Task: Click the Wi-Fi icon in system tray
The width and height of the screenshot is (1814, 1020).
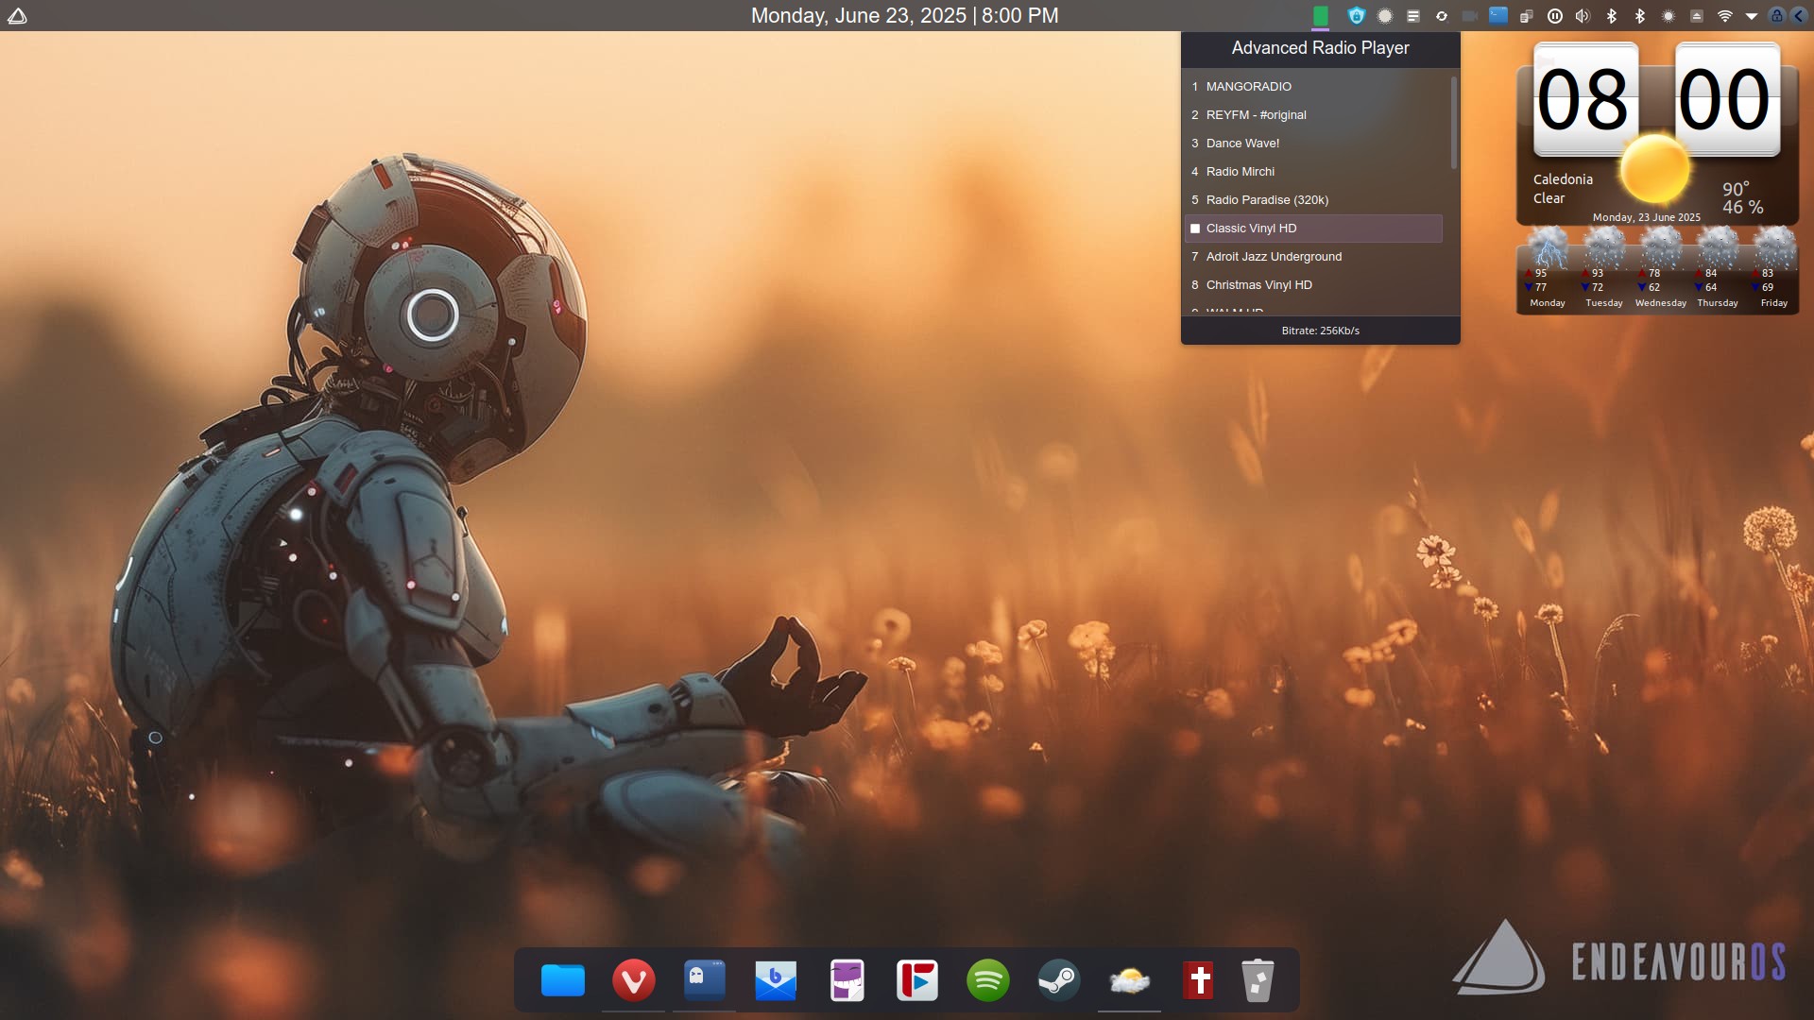Action: pyautogui.click(x=1724, y=16)
